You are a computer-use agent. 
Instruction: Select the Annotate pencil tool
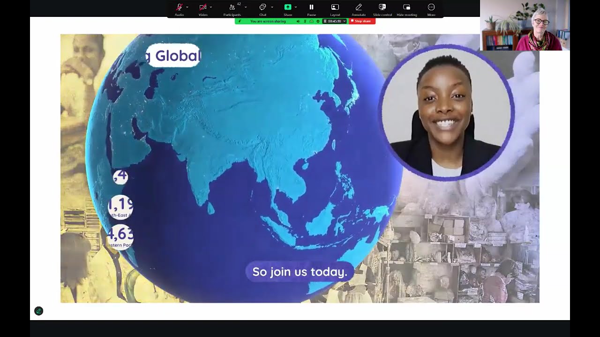point(359,7)
